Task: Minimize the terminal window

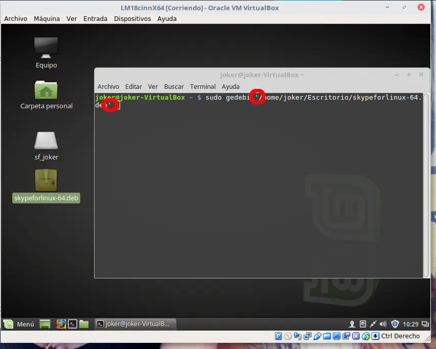Action: pyautogui.click(x=397, y=75)
